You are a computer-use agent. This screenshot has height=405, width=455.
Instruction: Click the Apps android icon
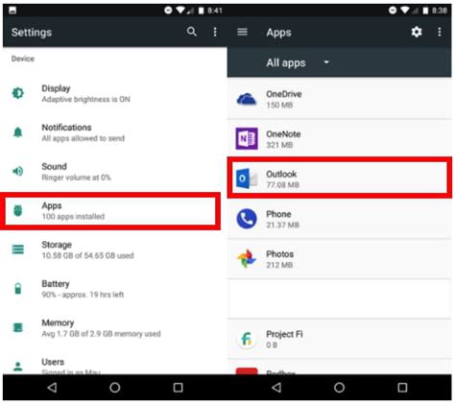18,210
